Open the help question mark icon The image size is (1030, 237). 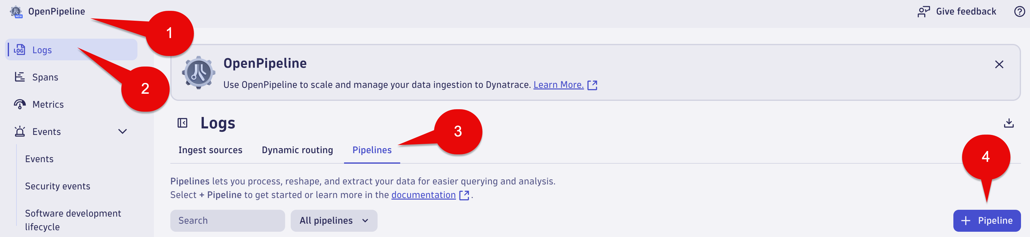(x=1019, y=11)
